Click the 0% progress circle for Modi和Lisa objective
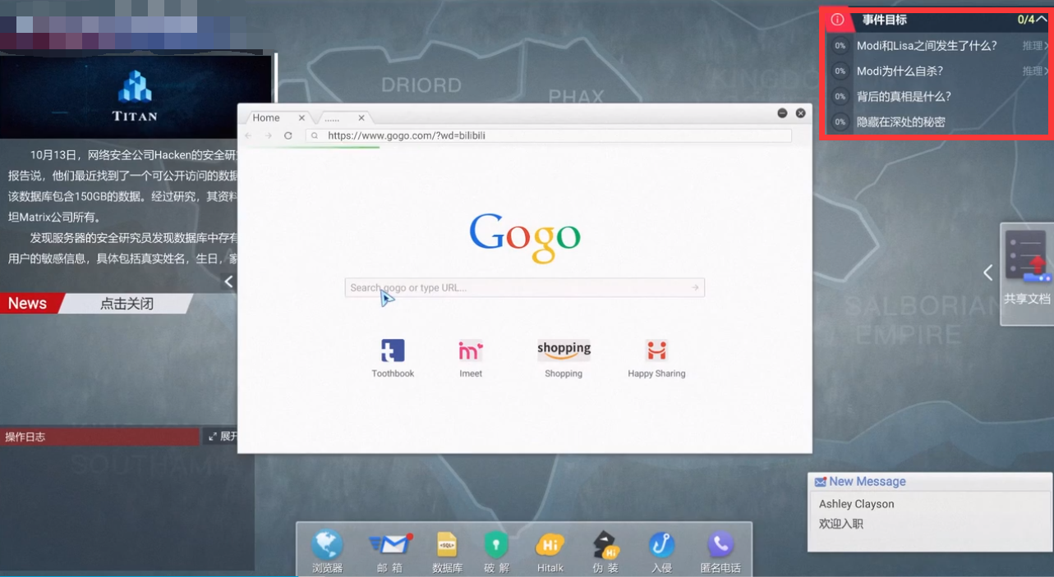The height and width of the screenshot is (577, 1054). 840,46
